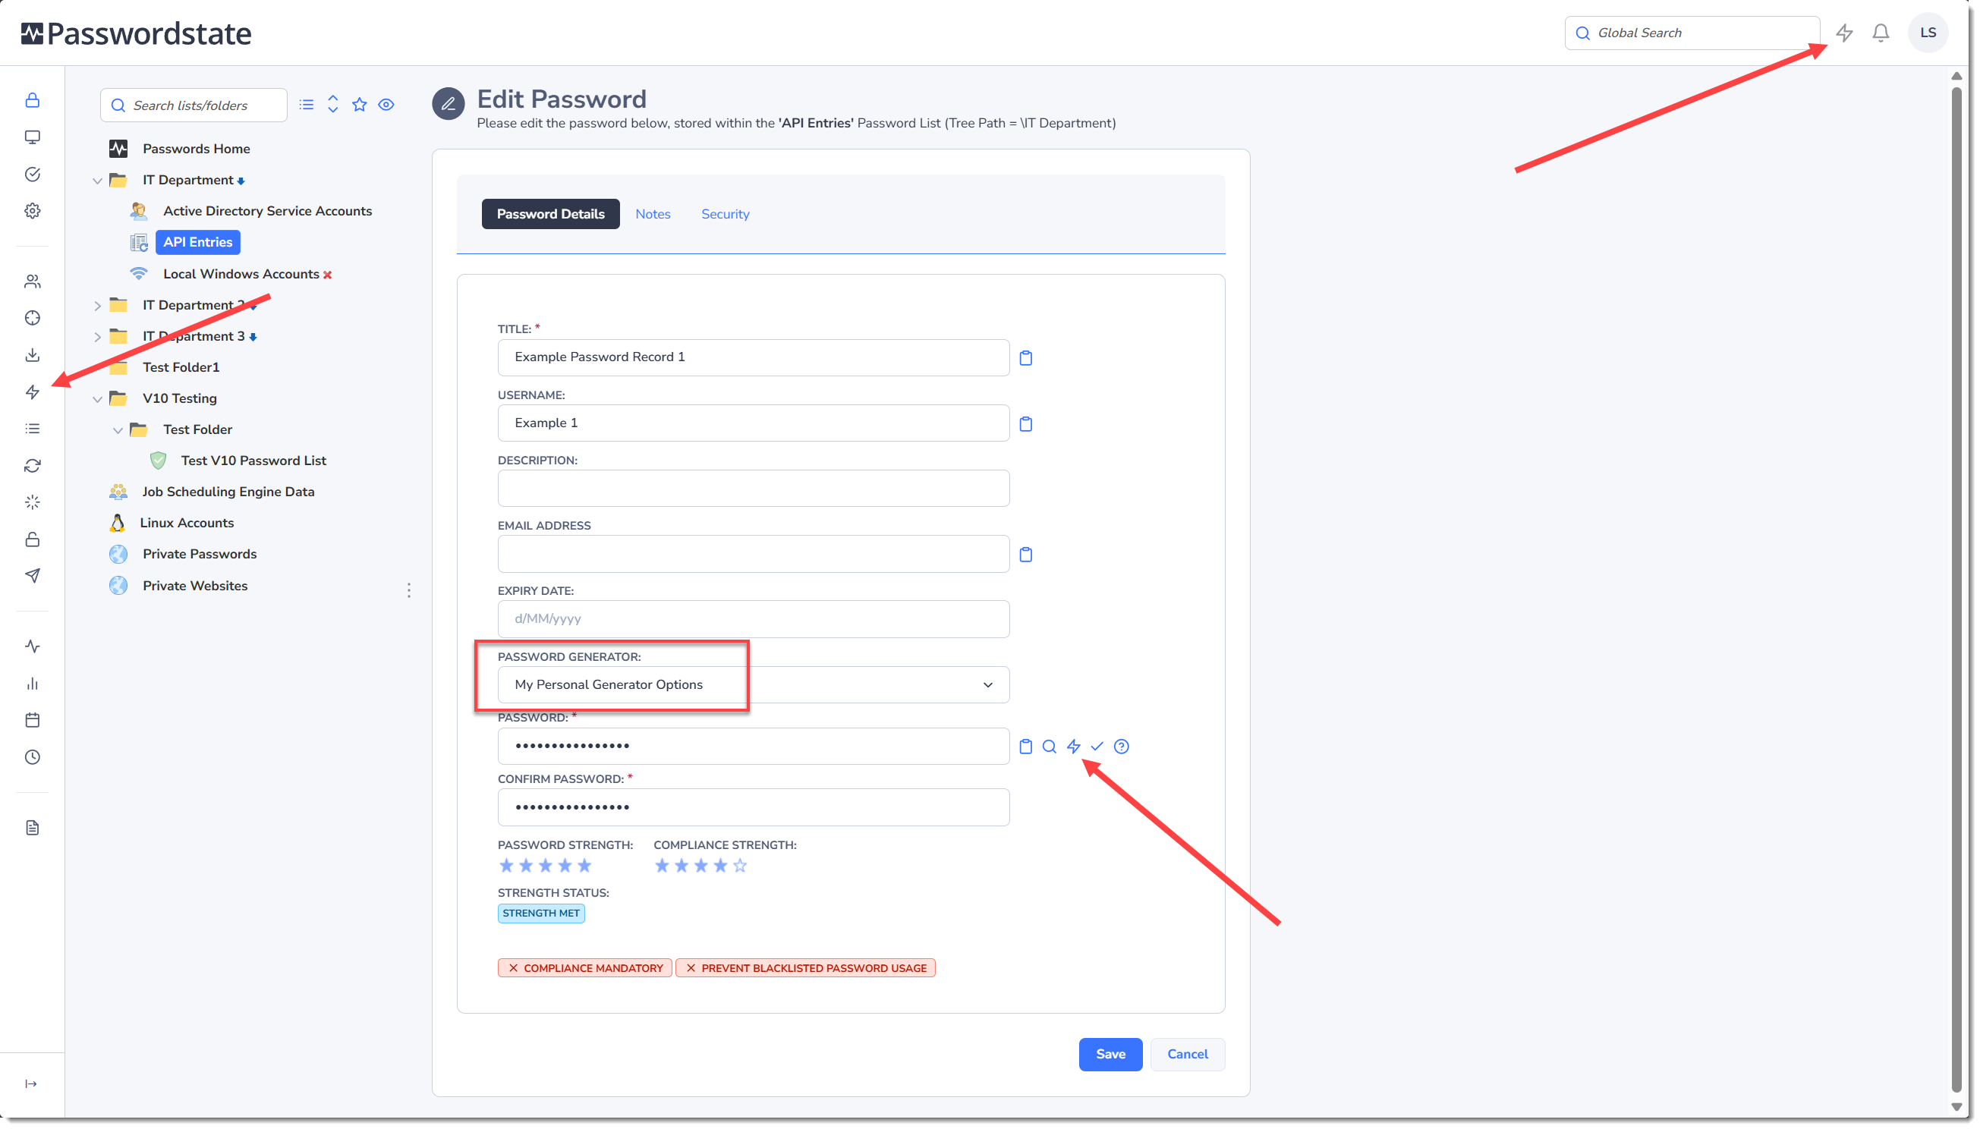Open the padlock icon in the left sidebar
The height and width of the screenshot is (1129, 1980).
tap(33, 101)
